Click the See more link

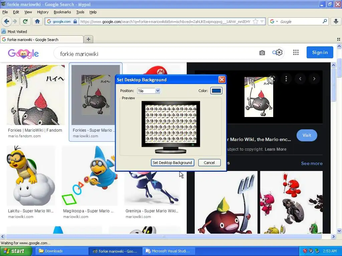tap(312, 163)
